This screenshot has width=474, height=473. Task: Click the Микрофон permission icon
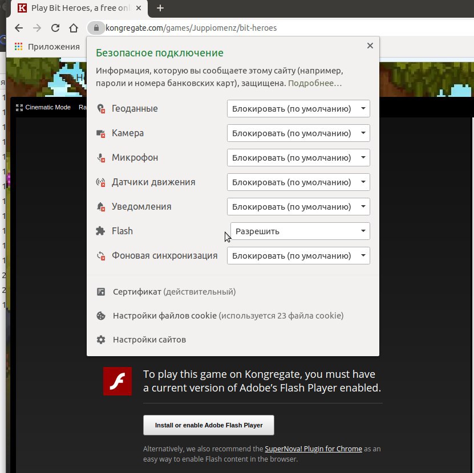point(100,158)
